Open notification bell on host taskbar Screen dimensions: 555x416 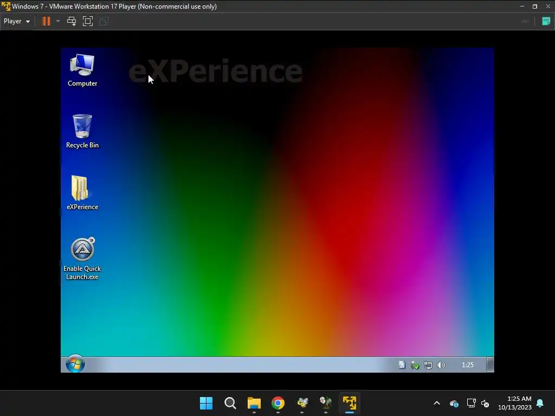click(x=540, y=403)
